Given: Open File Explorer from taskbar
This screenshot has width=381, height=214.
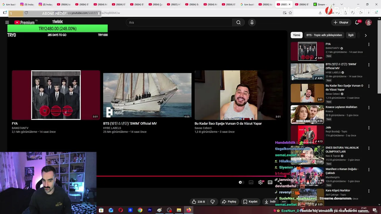Looking at the screenshot, I should click(x=179, y=210).
